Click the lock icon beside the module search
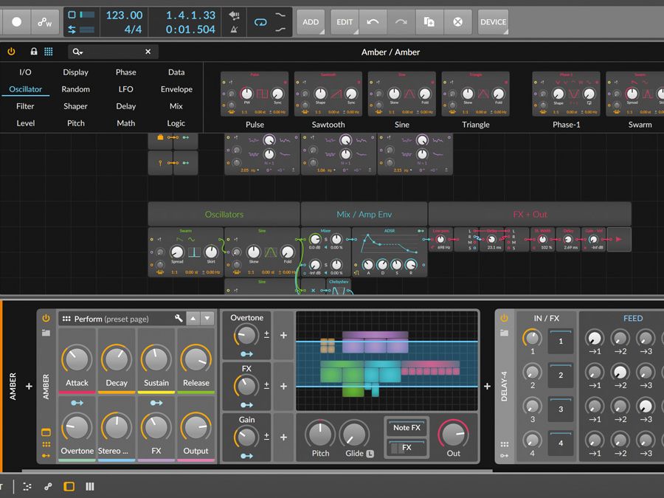 point(33,52)
